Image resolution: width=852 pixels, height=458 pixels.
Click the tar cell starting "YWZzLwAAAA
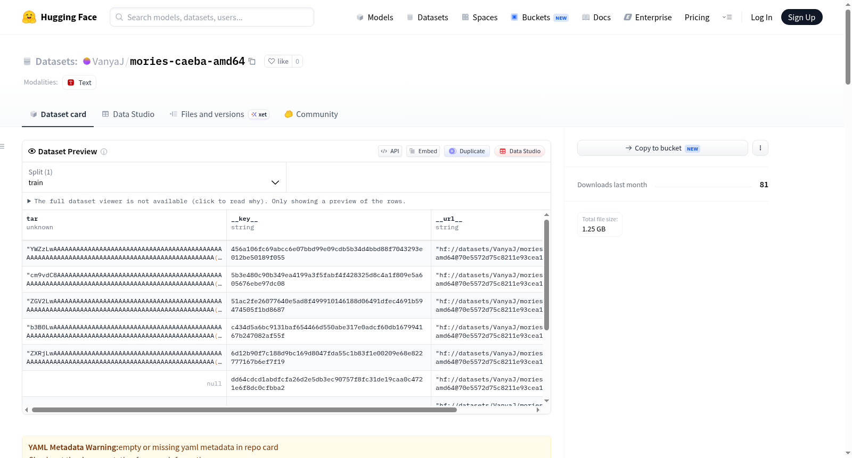124,253
